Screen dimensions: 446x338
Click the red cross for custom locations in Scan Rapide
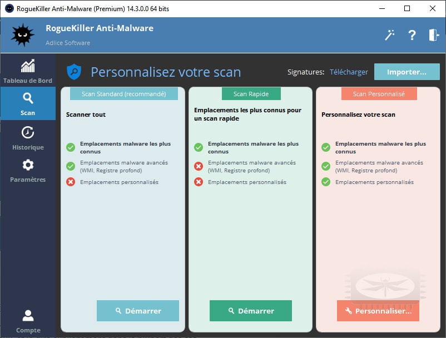pyautogui.click(x=199, y=182)
